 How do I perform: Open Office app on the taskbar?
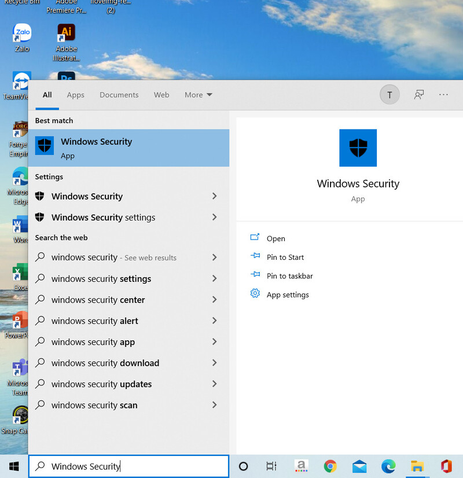(446, 466)
